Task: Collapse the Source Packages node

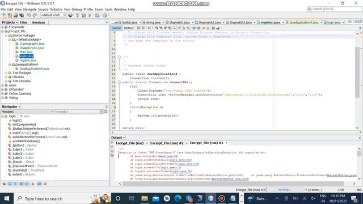Action: tap(6, 35)
